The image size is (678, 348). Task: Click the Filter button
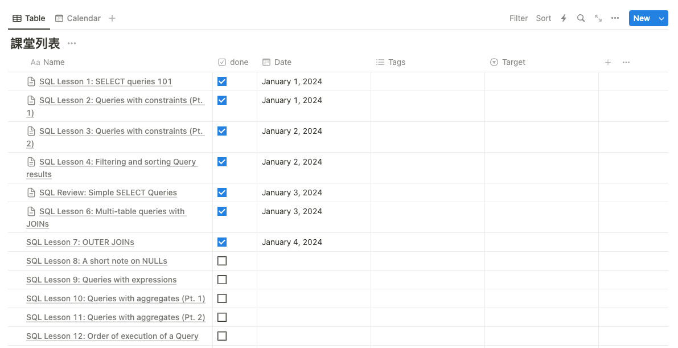[x=519, y=18]
